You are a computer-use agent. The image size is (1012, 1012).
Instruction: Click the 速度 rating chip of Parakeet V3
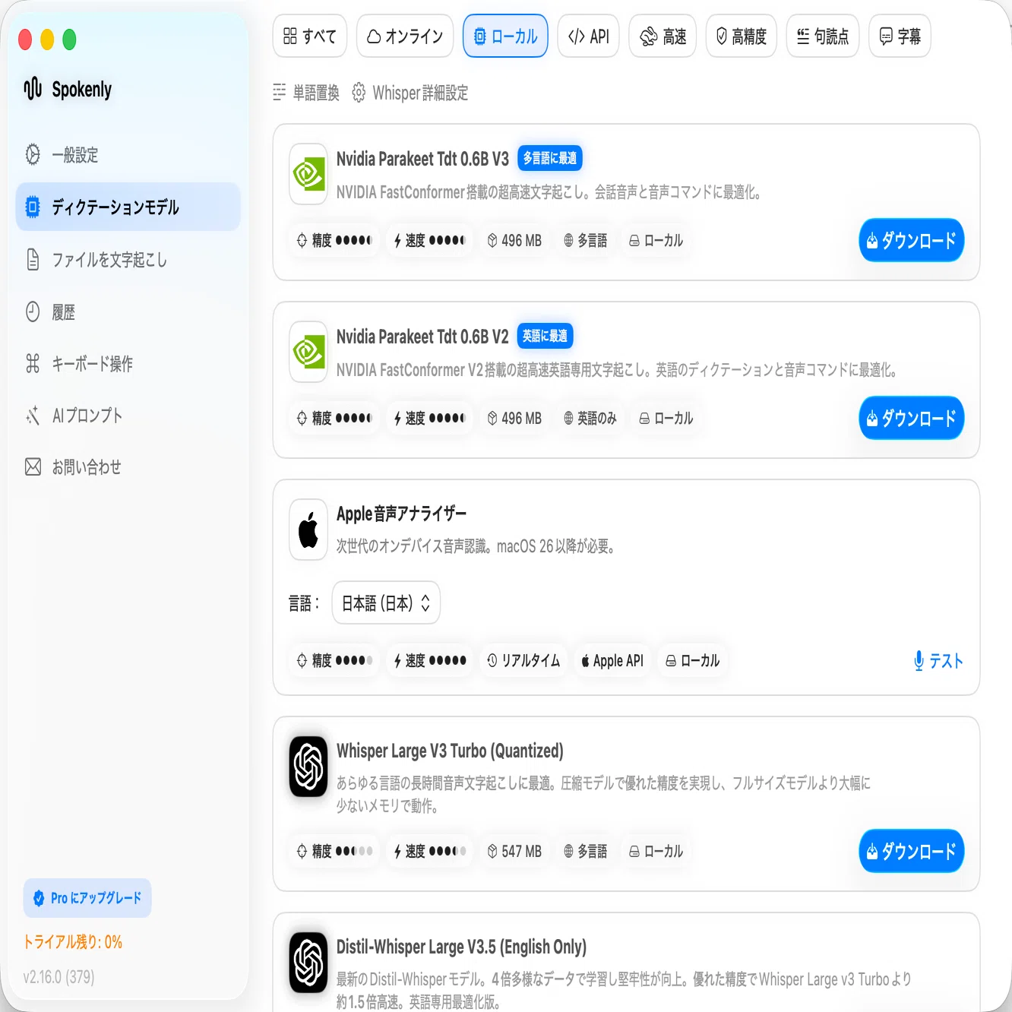(429, 240)
